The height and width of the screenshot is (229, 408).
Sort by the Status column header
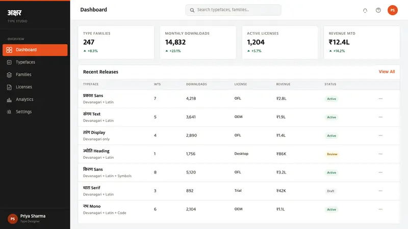pyautogui.click(x=330, y=84)
